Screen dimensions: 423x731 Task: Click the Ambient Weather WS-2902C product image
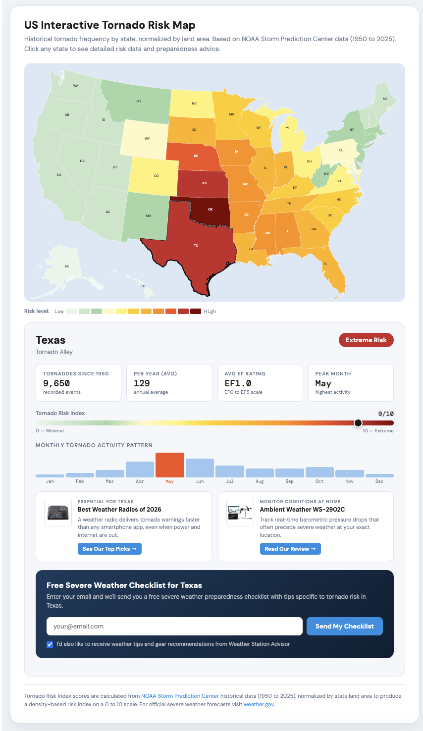click(x=240, y=512)
